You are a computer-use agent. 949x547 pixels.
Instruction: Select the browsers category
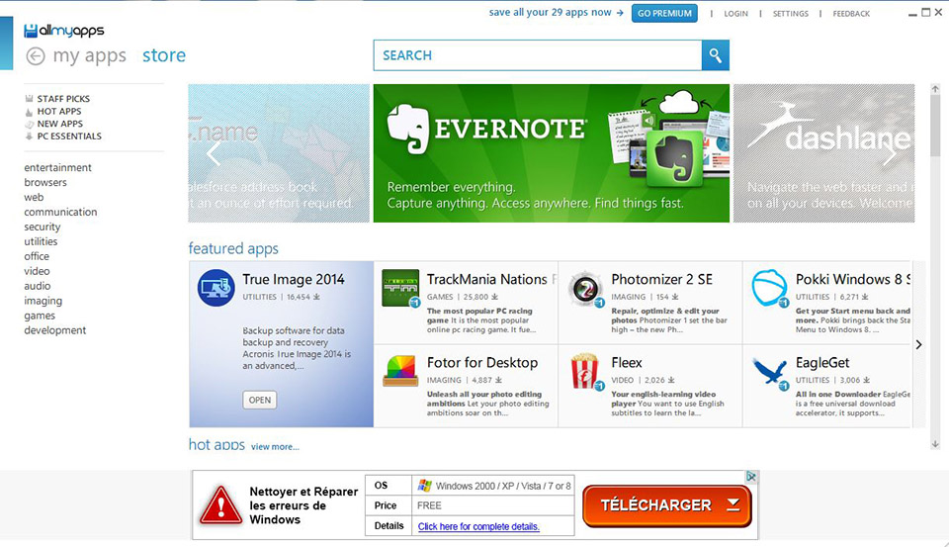pos(45,182)
